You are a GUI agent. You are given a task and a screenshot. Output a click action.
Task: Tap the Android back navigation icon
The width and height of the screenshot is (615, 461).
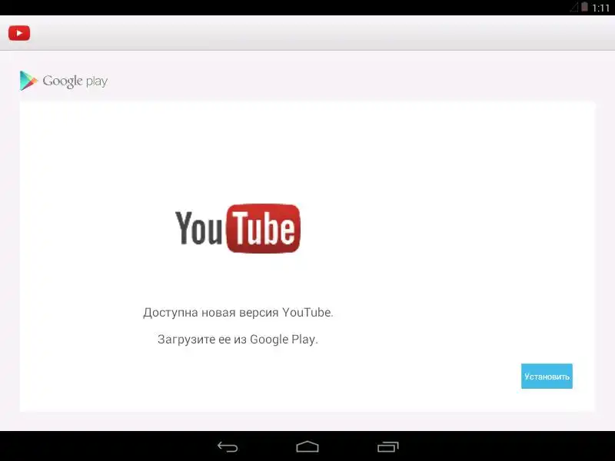pos(228,447)
